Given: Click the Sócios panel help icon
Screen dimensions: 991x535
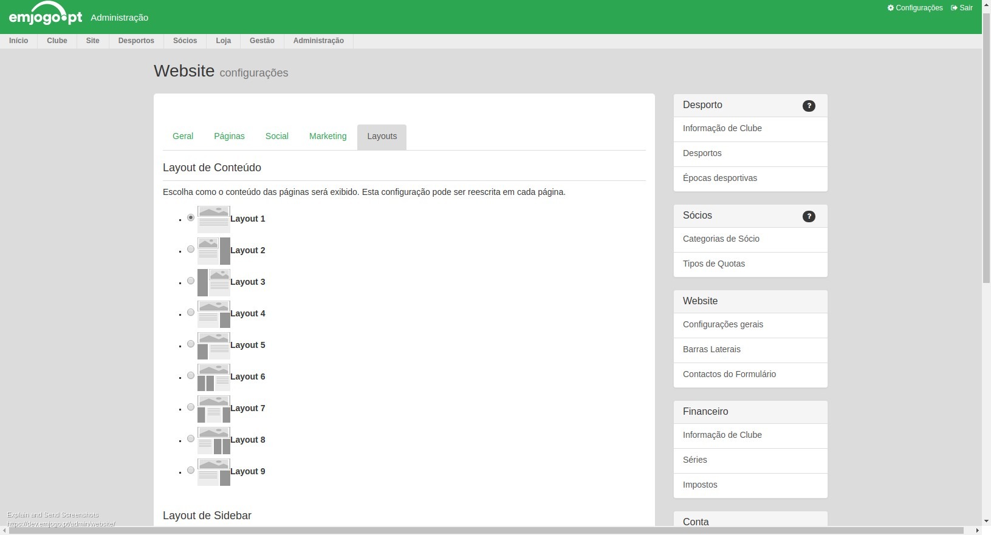Looking at the screenshot, I should click(x=809, y=216).
